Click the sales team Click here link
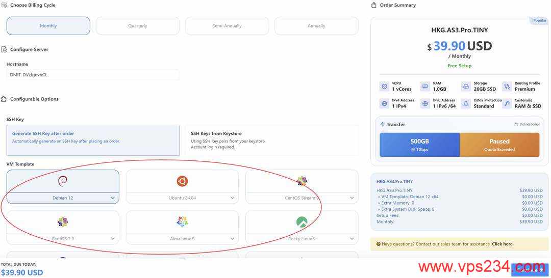Image resolution: width=551 pixels, height=278 pixels. click(502, 244)
